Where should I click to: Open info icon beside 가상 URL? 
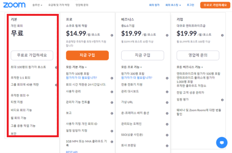167,103
